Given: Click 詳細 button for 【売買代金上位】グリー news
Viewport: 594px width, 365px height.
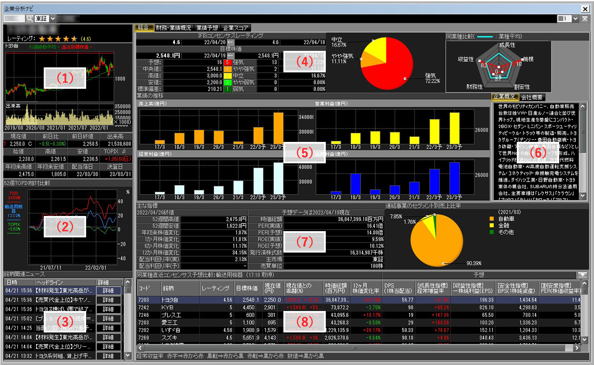Looking at the screenshot, I should 108,347.
